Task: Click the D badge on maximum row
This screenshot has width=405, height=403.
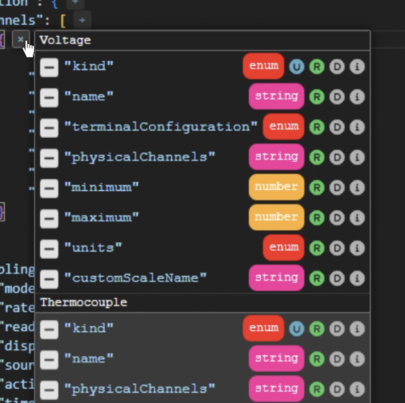Action: tap(337, 218)
